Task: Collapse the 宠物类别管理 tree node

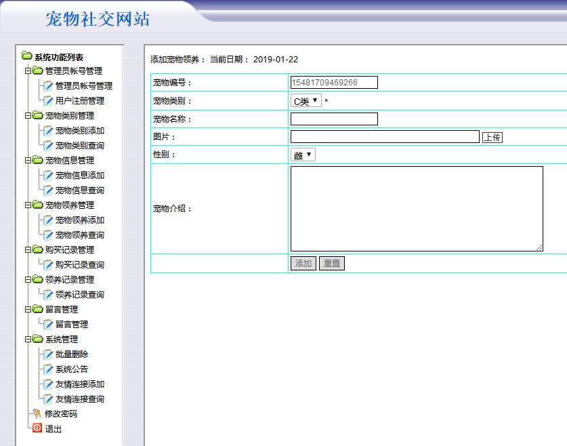Action: point(28,115)
